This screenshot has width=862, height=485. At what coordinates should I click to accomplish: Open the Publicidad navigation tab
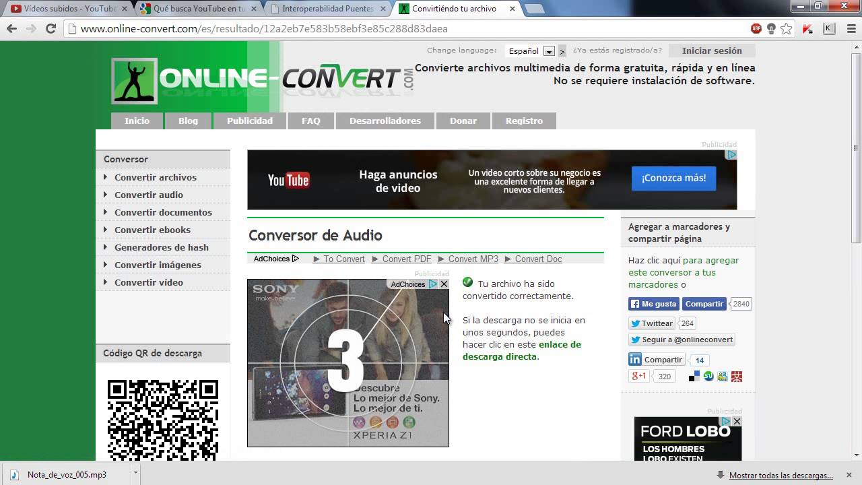(x=250, y=121)
